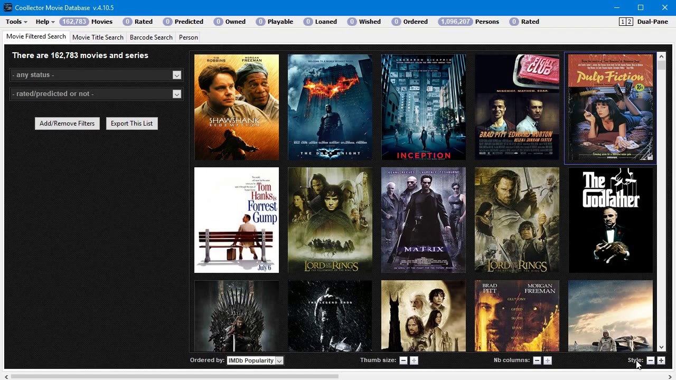Click Export This List button
The height and width of the screenshot is (380, 676).
click(132, 123)
